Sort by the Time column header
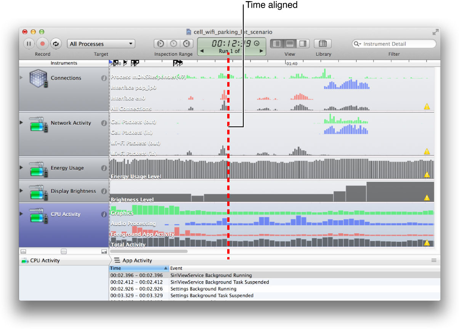Screen dimensions: 459x329 pyautogui.click(x=139, y=268)
